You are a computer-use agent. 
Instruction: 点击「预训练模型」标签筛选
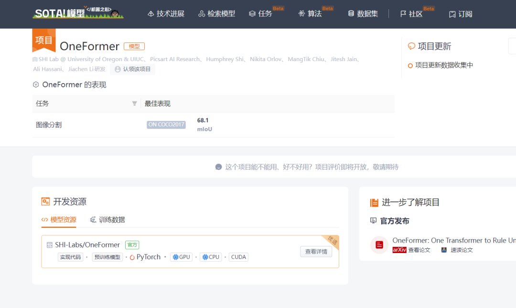click(107, 257)
